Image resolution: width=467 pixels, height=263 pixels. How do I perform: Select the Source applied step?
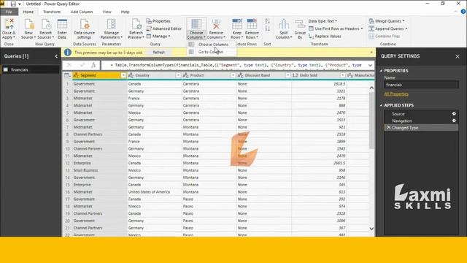coord(421,114)
